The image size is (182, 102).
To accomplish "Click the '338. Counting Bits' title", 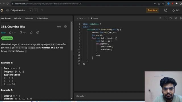I will coord(13,27).
